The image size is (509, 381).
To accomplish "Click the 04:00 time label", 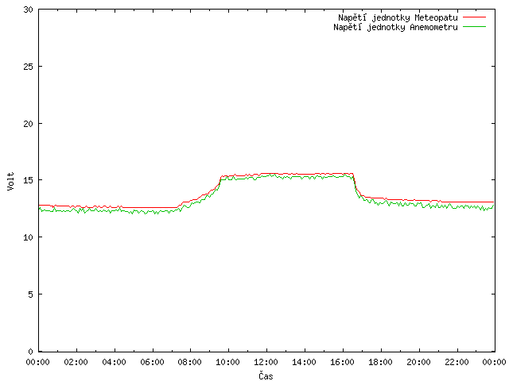I will (114, 362).
